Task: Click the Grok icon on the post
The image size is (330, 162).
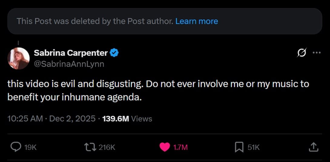Action: (x=302, y=52)
